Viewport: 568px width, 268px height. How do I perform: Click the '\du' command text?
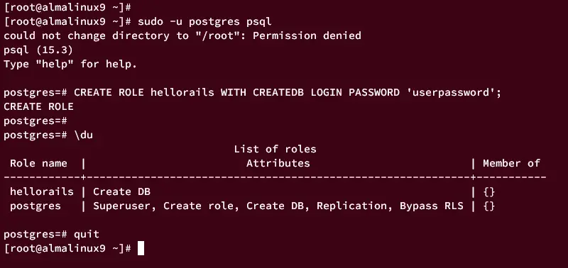tap(83, 135)
